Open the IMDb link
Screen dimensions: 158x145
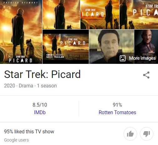click(x=40, y=112)
